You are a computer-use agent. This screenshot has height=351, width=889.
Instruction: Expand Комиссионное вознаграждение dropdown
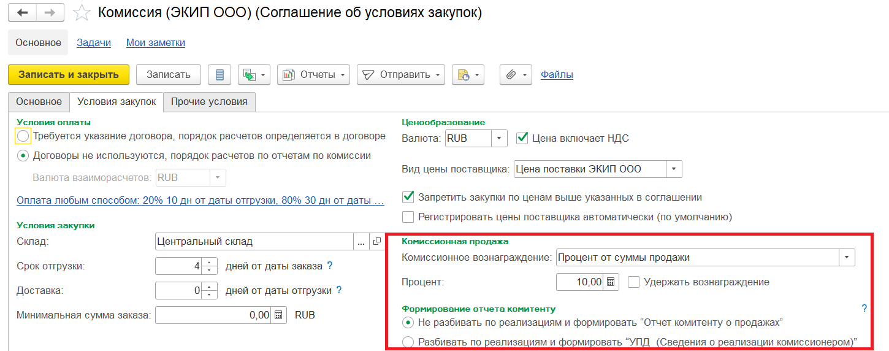847,257
